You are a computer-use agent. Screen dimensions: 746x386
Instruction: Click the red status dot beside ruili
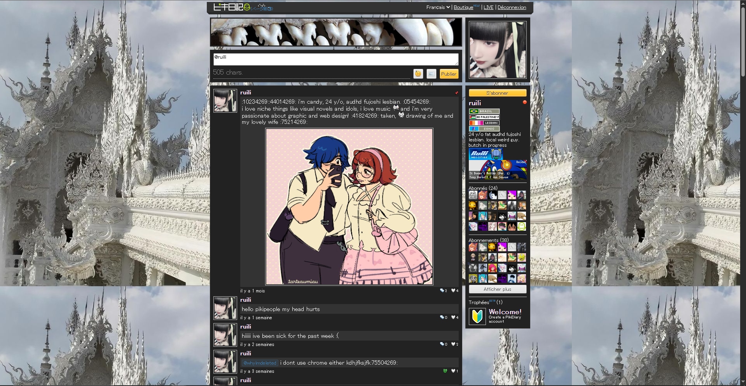(x=524, y=102)
